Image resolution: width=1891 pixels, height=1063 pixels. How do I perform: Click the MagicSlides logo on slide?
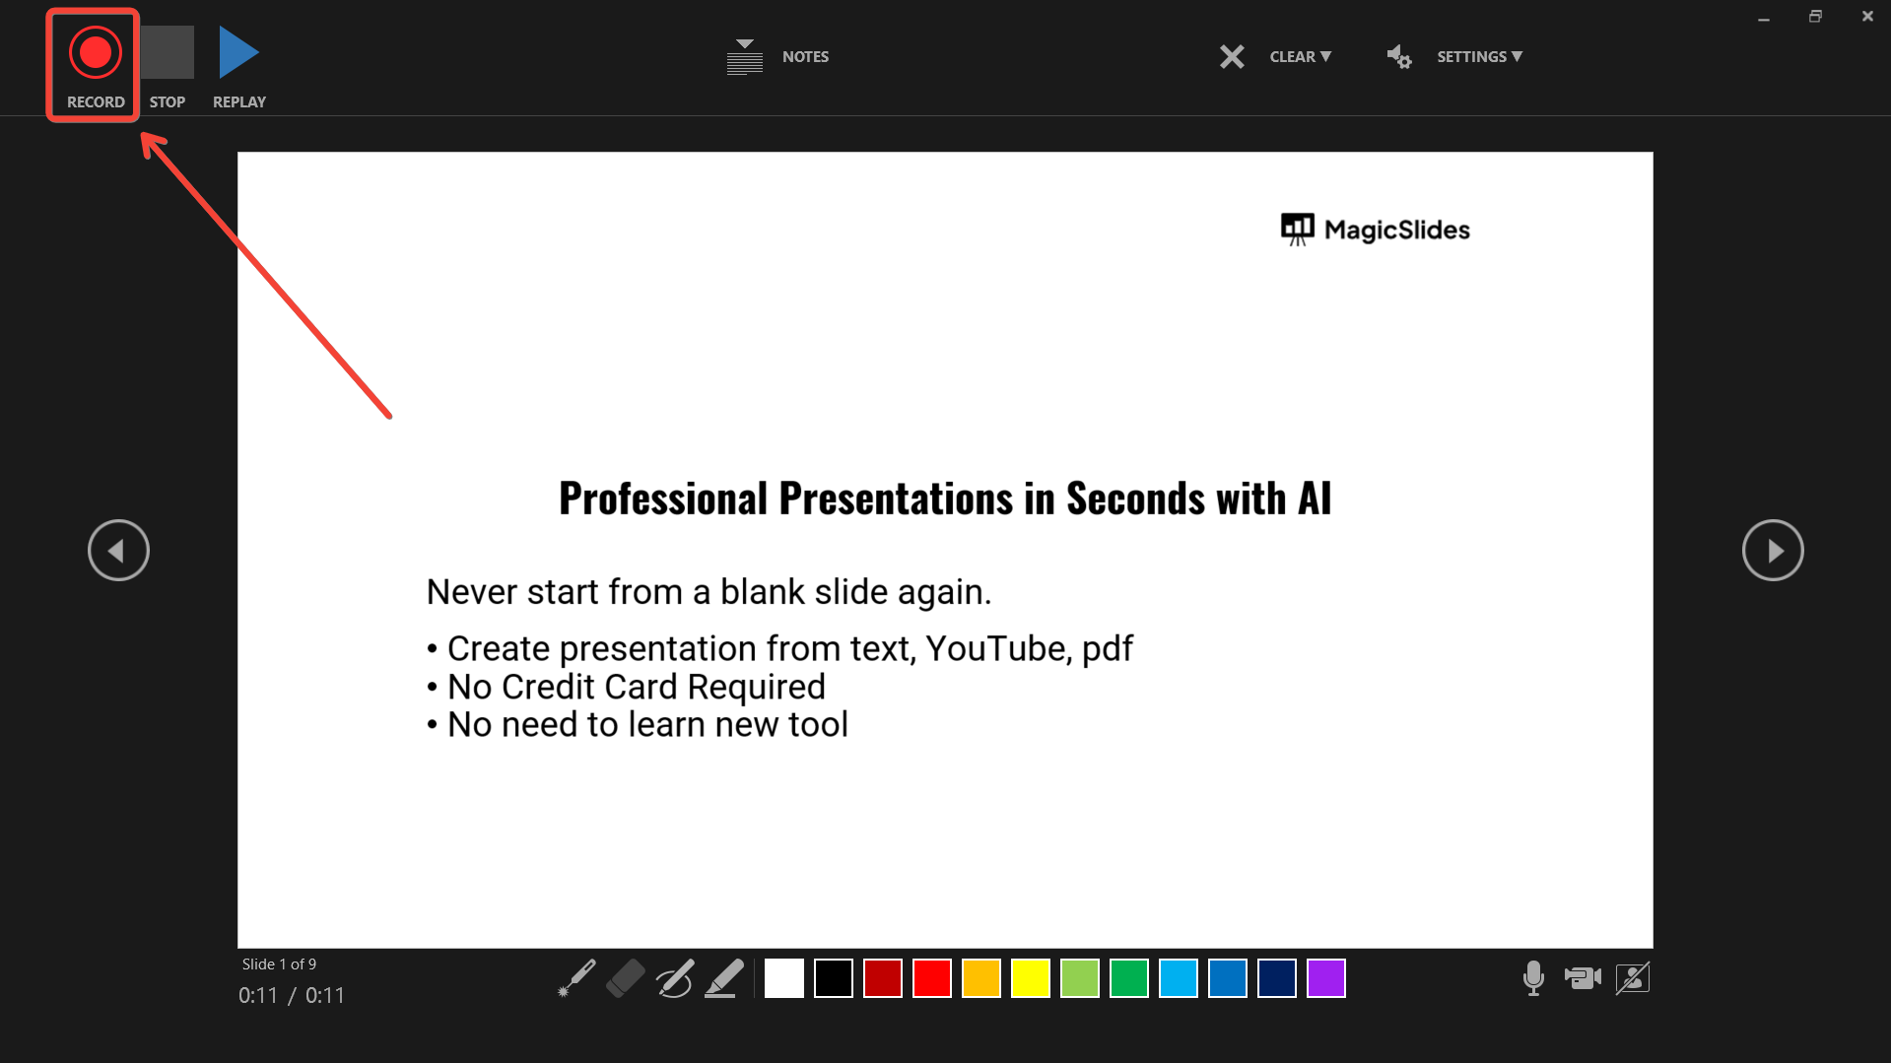1376,230
